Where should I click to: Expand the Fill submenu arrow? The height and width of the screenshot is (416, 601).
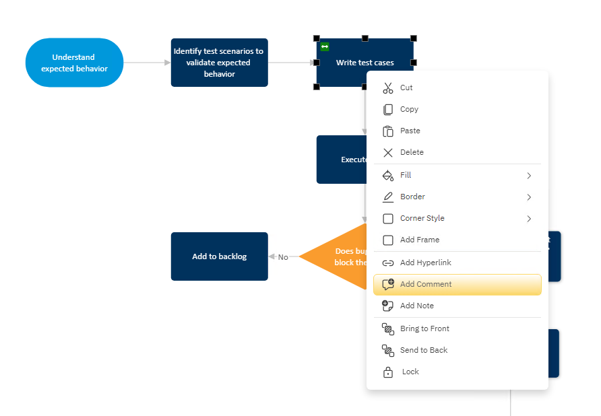pyautogui.click(x=529, y=176)
